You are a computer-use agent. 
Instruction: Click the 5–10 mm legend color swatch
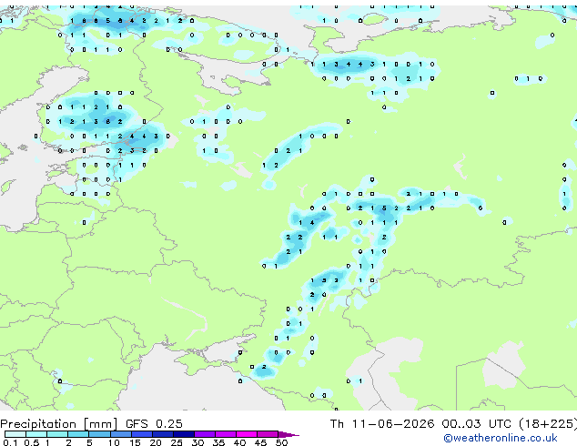tap(99, 434)
